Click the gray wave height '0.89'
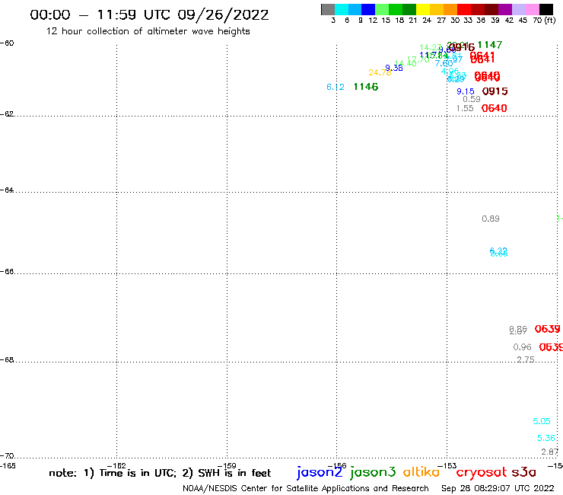The image size is (563, 495). click(491, 219)
